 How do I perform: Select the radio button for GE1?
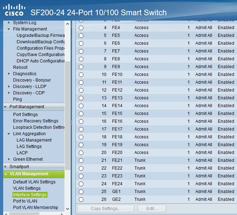click(x=81, y=192)
